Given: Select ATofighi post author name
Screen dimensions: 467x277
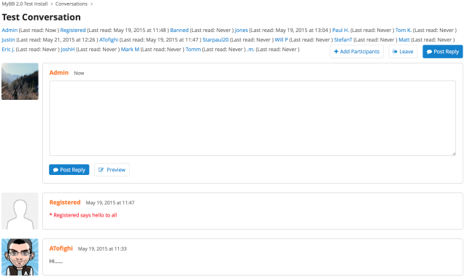Looking at the screenshot, I should 61,249.
